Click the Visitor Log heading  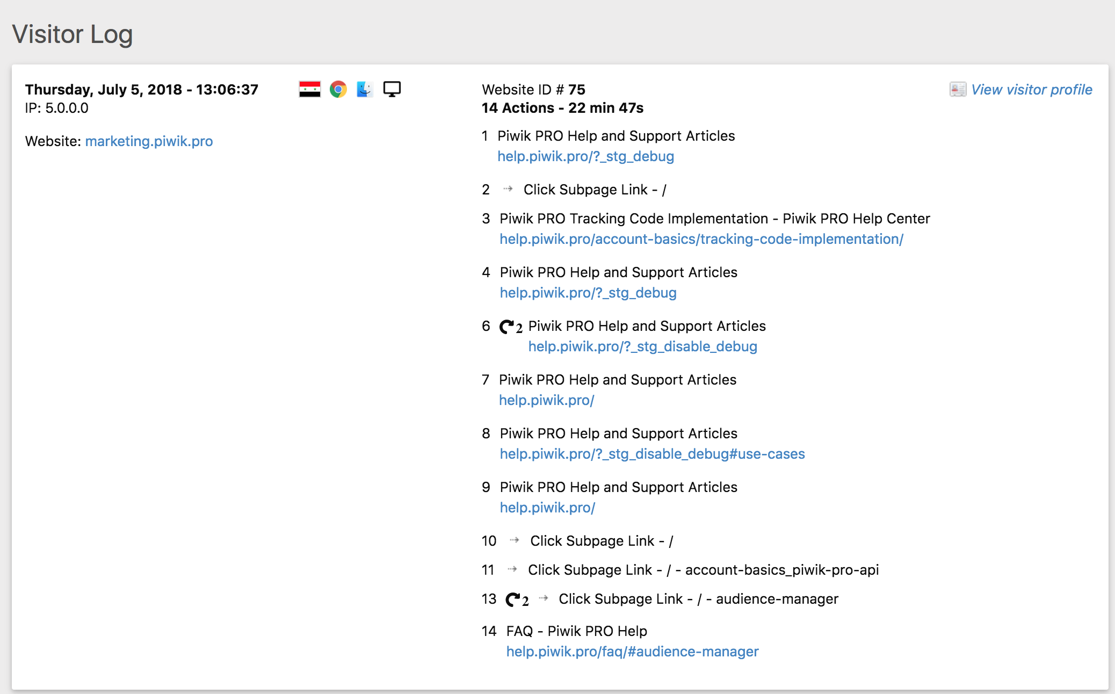tap(72, 34)
